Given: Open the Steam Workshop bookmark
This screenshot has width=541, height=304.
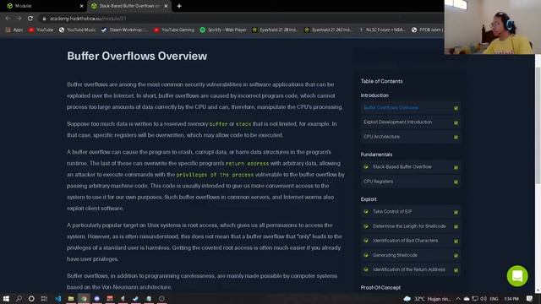Looking at the screenshot, I should 124,30.
